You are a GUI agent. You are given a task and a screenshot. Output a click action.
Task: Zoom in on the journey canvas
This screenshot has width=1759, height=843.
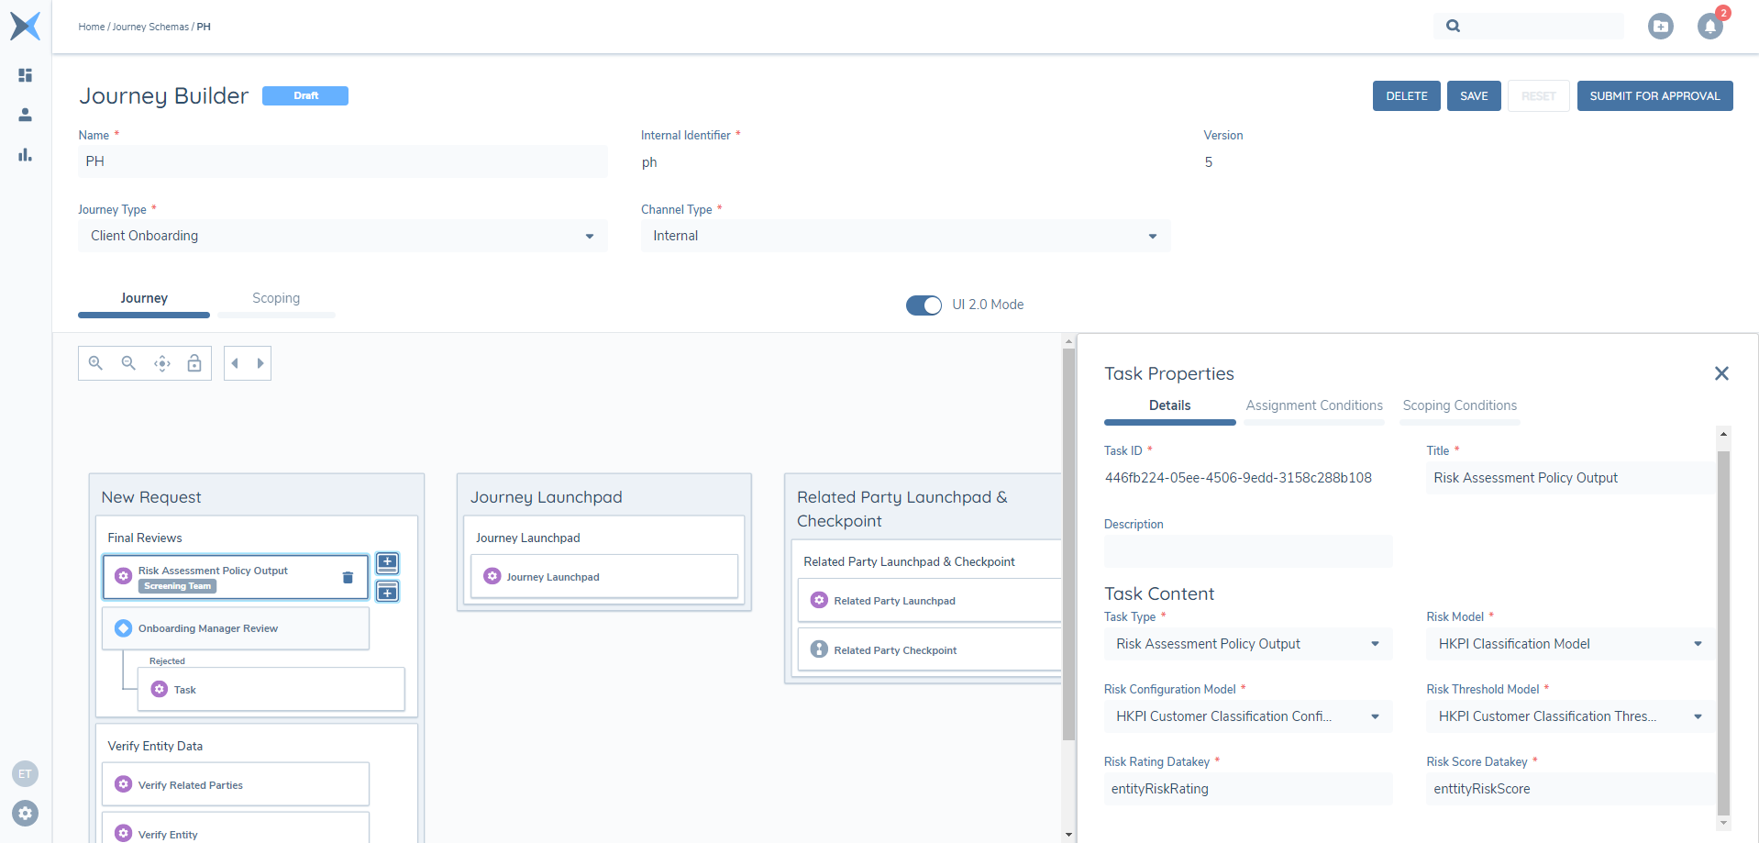click(95, 363)
